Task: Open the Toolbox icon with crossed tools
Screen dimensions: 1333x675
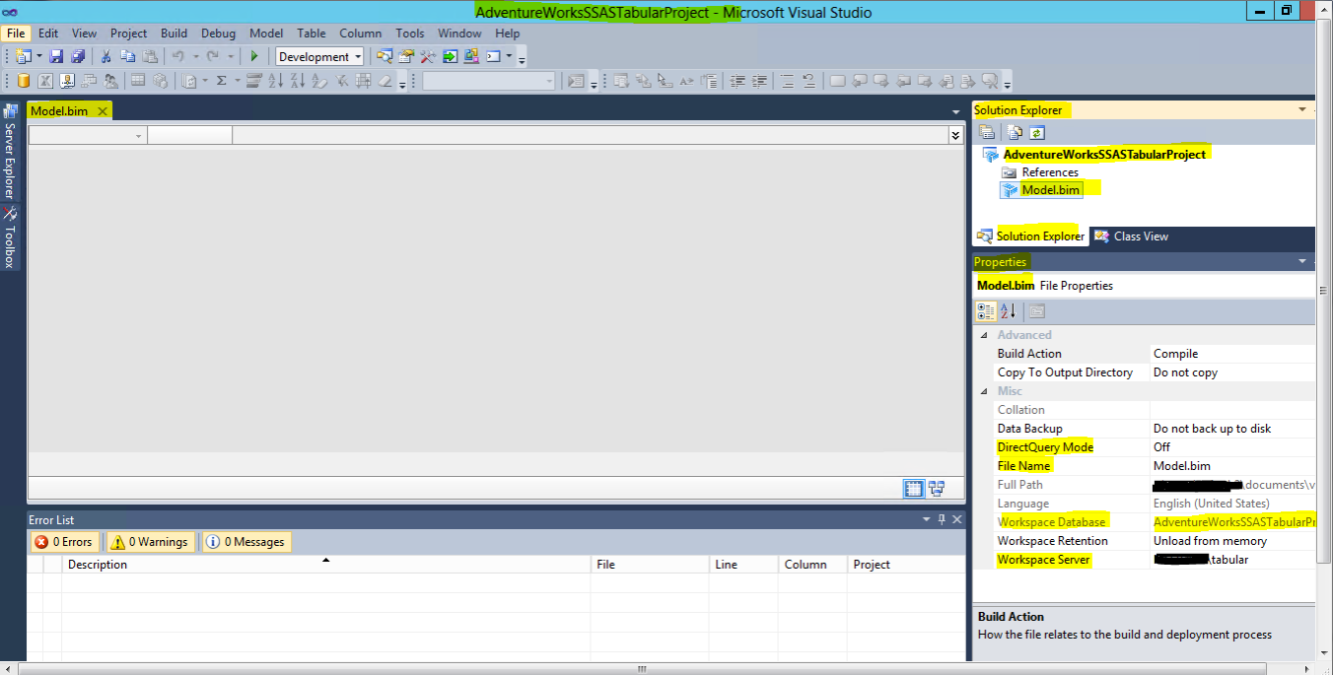Action: tap(427, 56)
